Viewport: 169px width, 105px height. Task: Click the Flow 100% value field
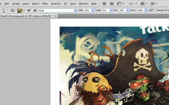pos(141,10)
